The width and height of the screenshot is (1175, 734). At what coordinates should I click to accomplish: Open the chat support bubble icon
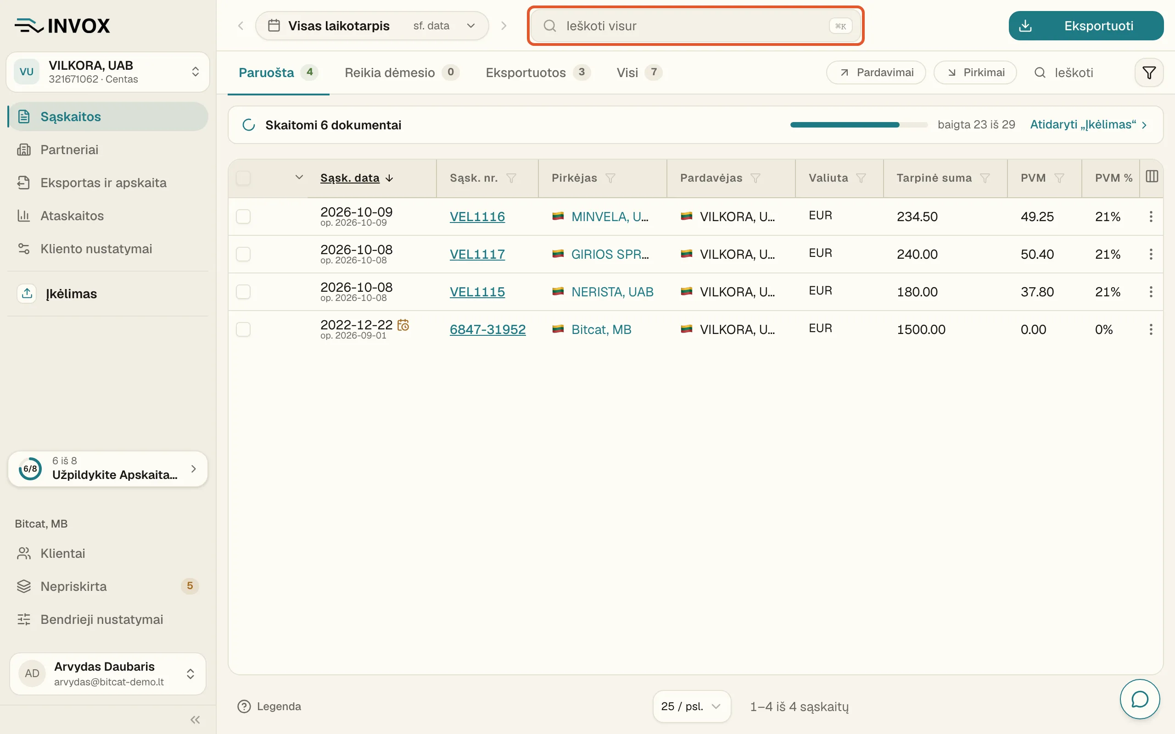(x=1140, y=699)
